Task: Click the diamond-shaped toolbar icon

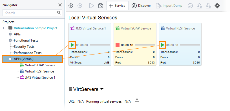Action: [217, 6]
